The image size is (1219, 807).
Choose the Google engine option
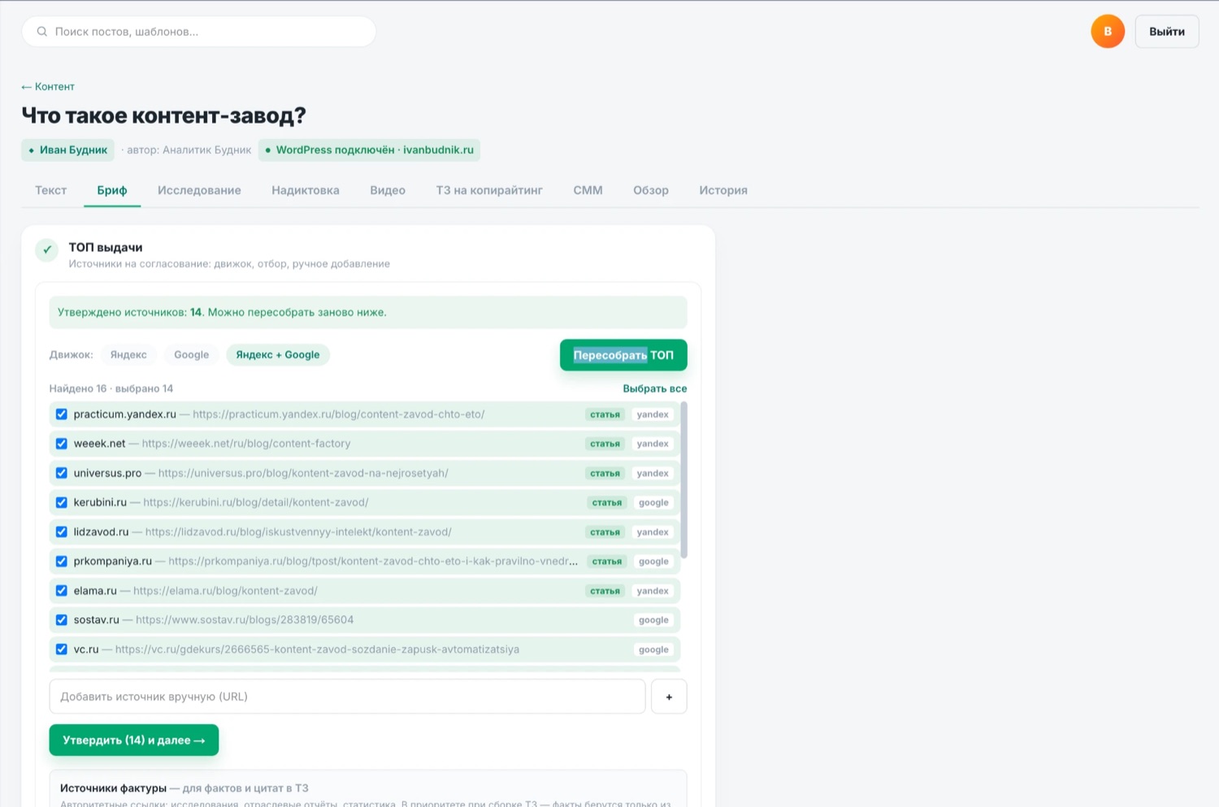click(x=192, y=355)
